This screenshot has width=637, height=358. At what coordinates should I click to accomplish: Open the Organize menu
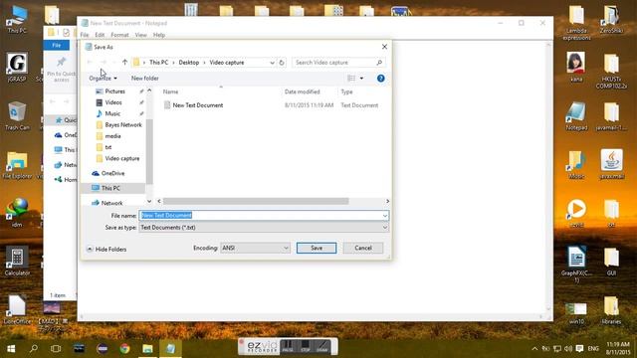pos(103,79)
